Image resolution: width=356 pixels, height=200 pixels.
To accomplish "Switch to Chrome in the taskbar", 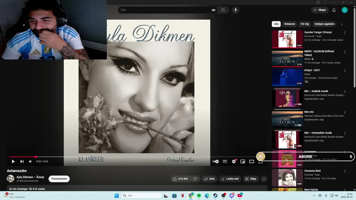I will click(x=191, y=196).
